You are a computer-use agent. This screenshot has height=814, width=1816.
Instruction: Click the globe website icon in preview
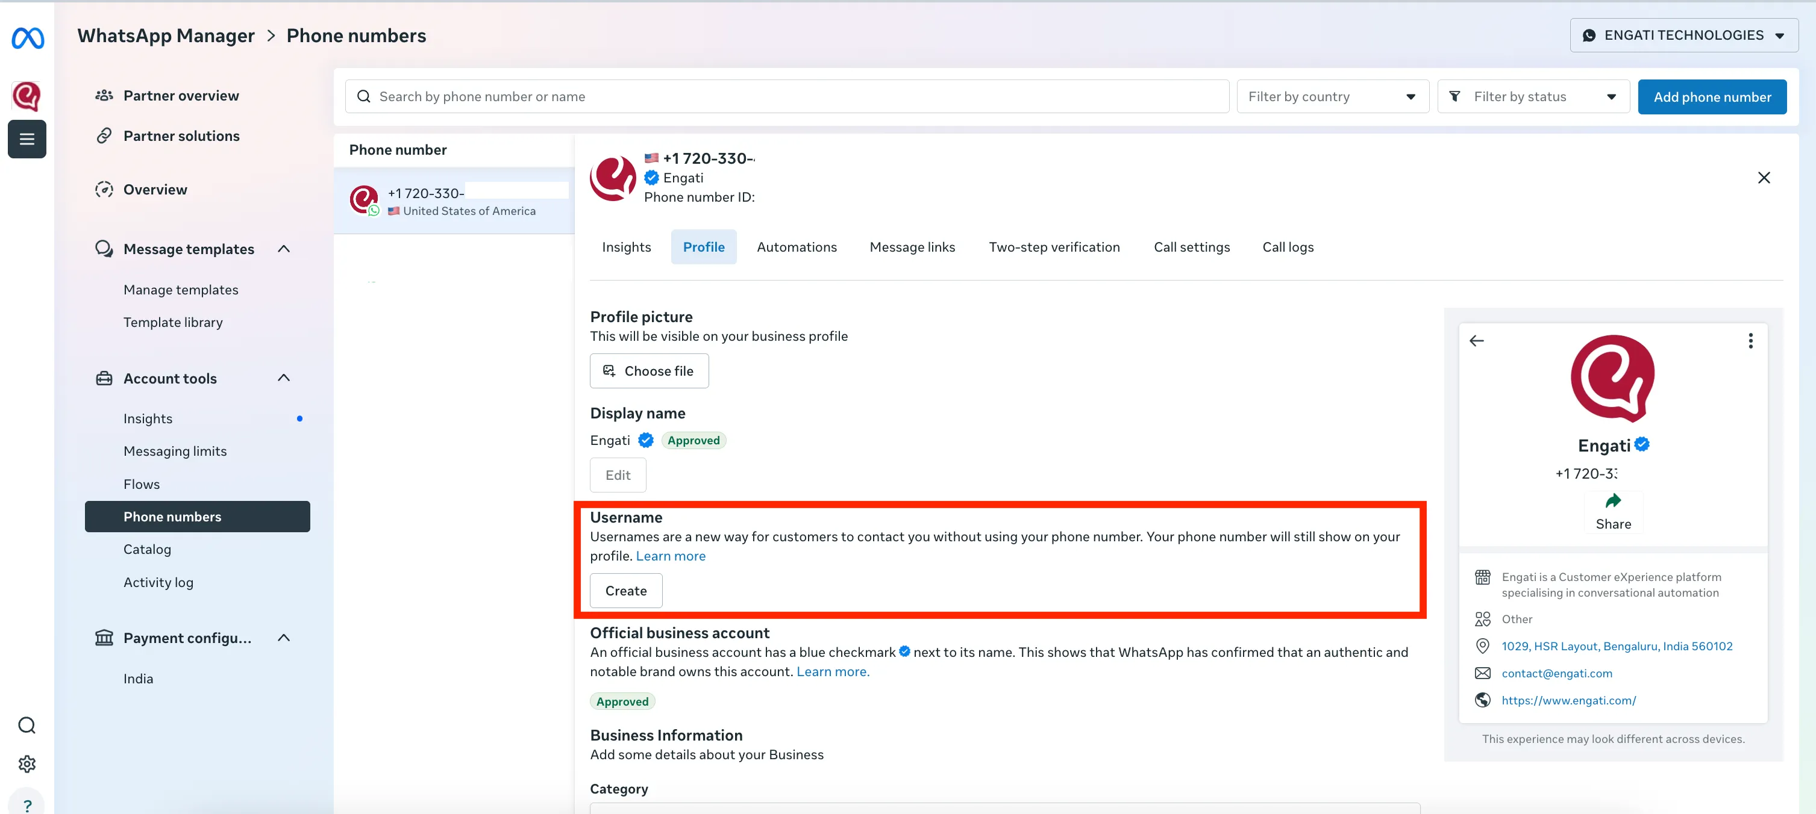[1483, 700]
